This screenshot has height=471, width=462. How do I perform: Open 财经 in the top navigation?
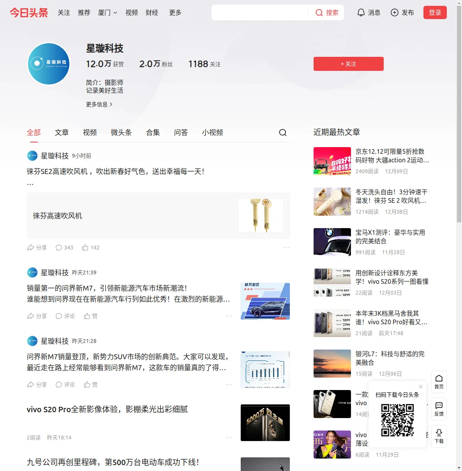(152, 13)
